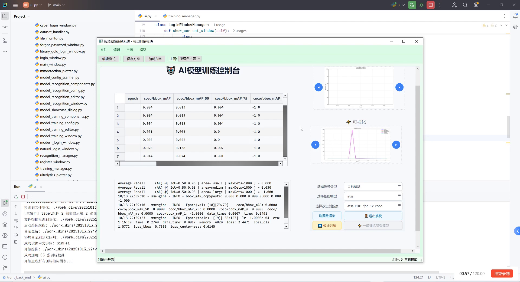Open the 选择基础模型 dropdown showing atss
The height and width of the screenshot is (282, 520).
click(x=373, y=196)
